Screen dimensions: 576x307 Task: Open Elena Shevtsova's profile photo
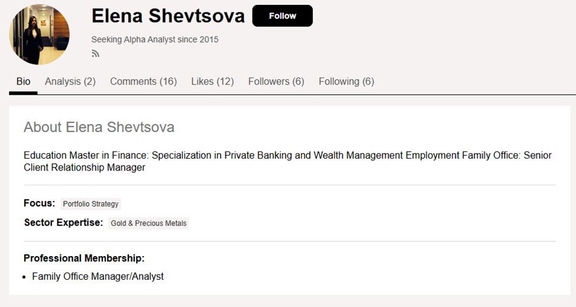40,35
